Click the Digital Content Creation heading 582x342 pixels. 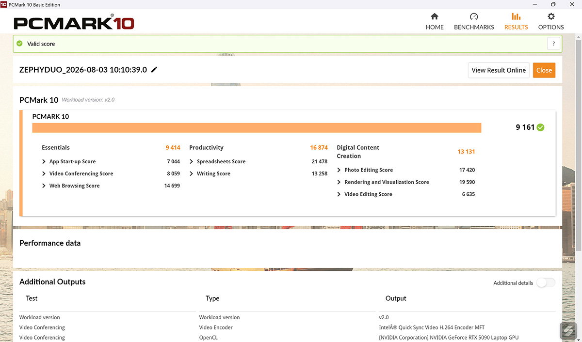(358, 152)
